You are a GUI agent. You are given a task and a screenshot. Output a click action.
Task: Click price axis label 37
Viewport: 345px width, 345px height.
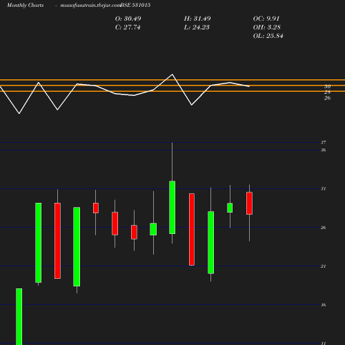tap(324, 143)
